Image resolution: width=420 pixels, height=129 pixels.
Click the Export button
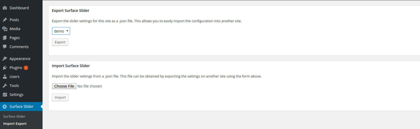tap(60, 42)
